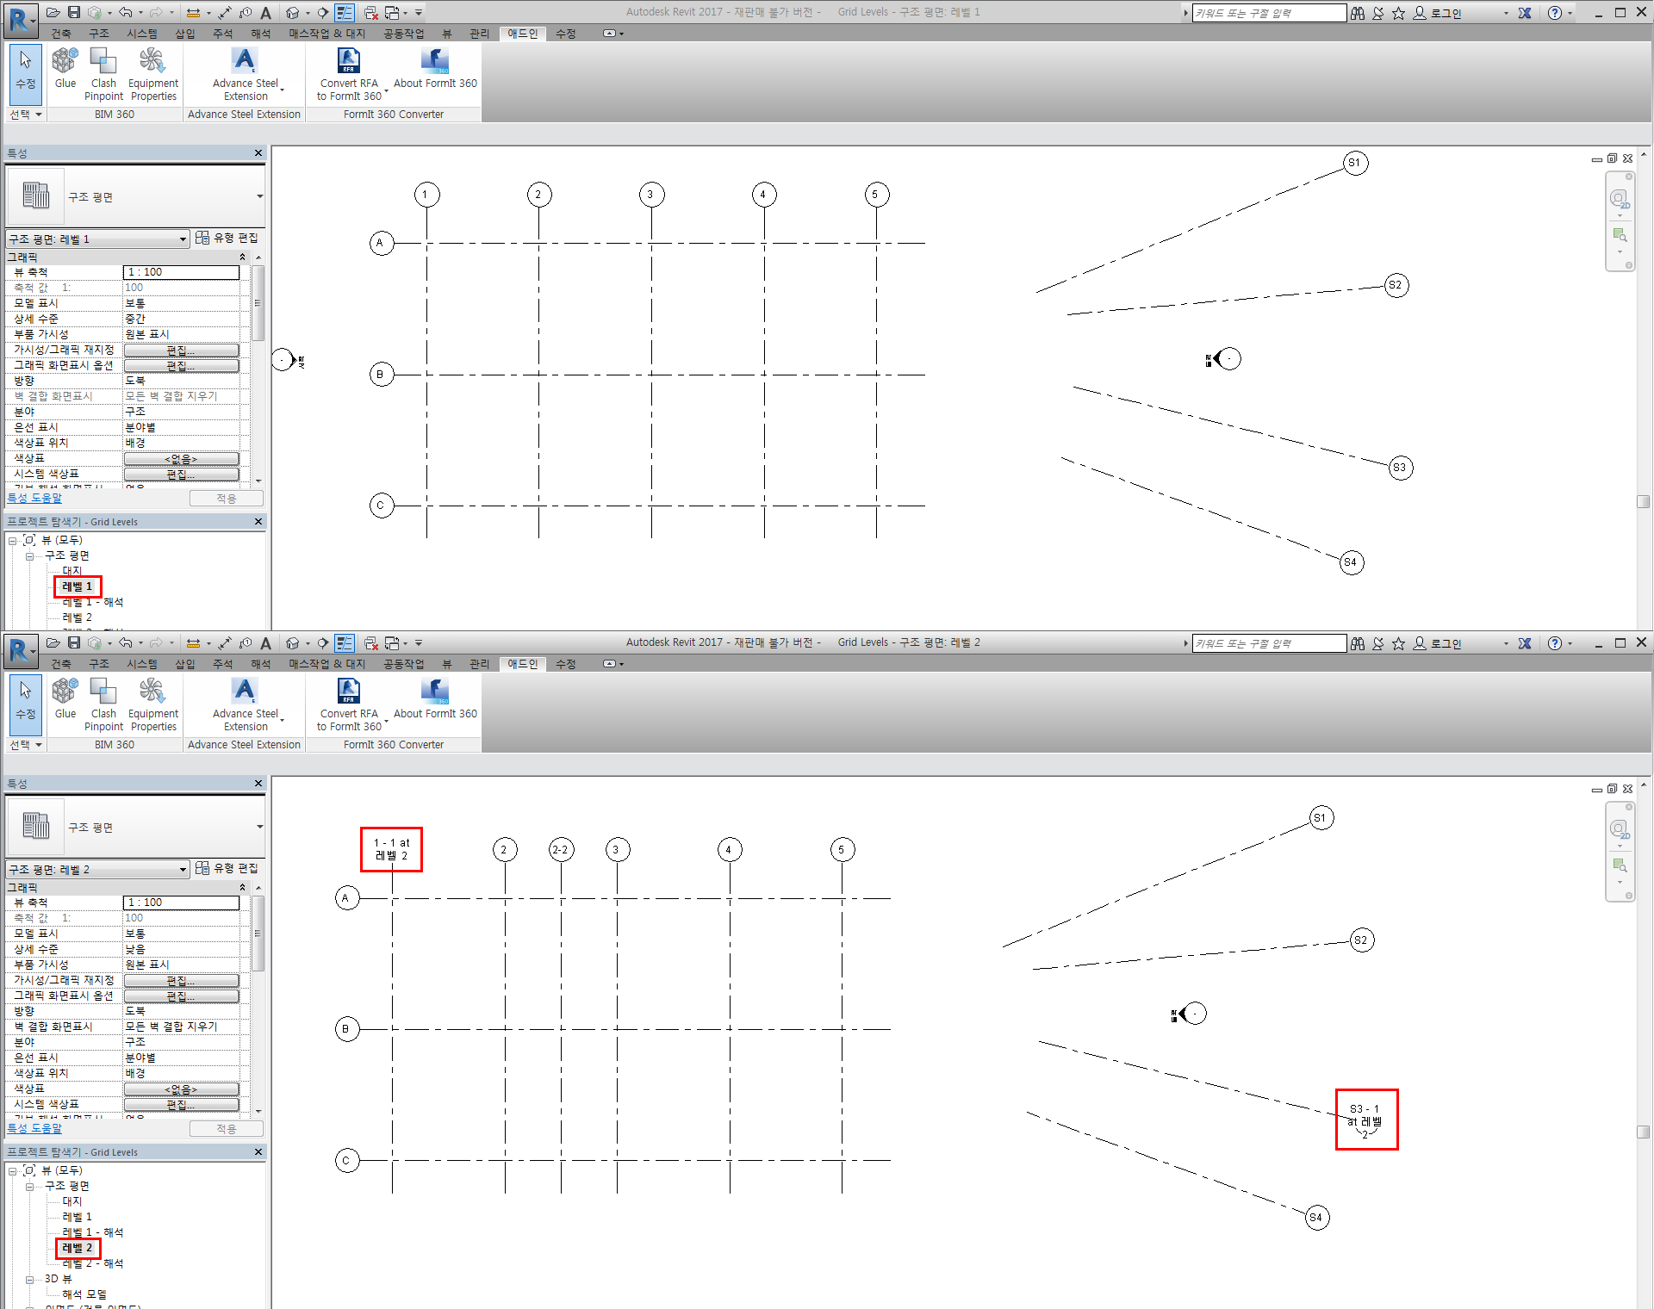The height and width of the screenshot is (1309, 1654).
Task: Toggle Thin Lines in the lower quick-access toolbar
Action: click(344, 643)
